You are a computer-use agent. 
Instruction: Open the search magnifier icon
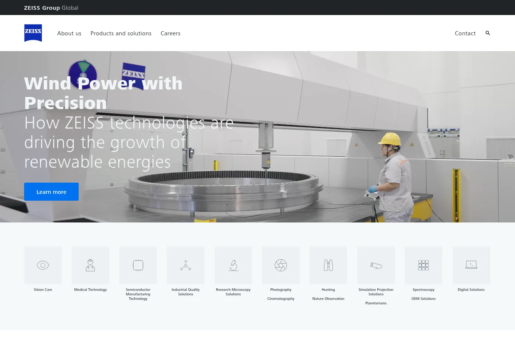(x=488, y=33)
